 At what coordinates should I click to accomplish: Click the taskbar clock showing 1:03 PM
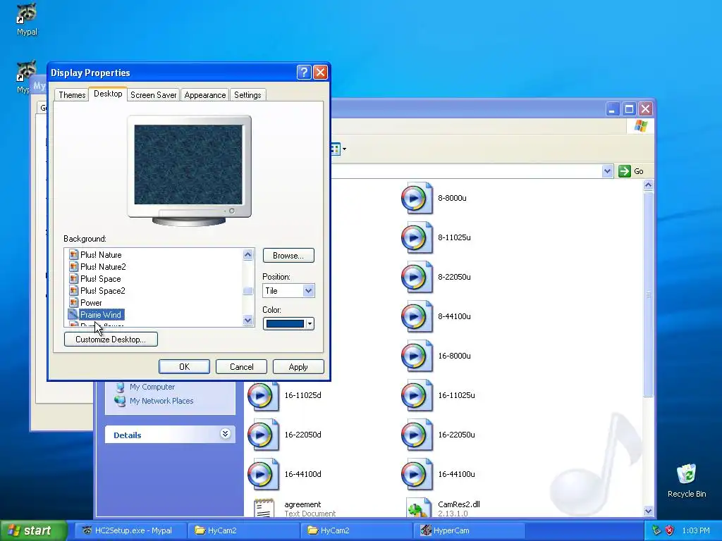[696, 530]
